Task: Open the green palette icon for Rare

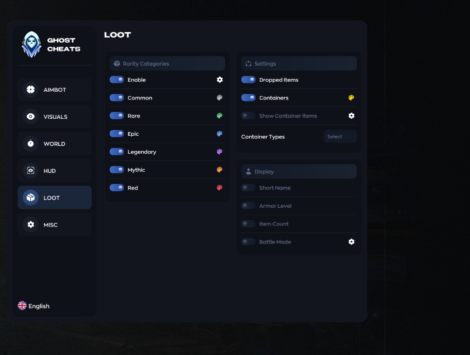Action: pos(219,116)
